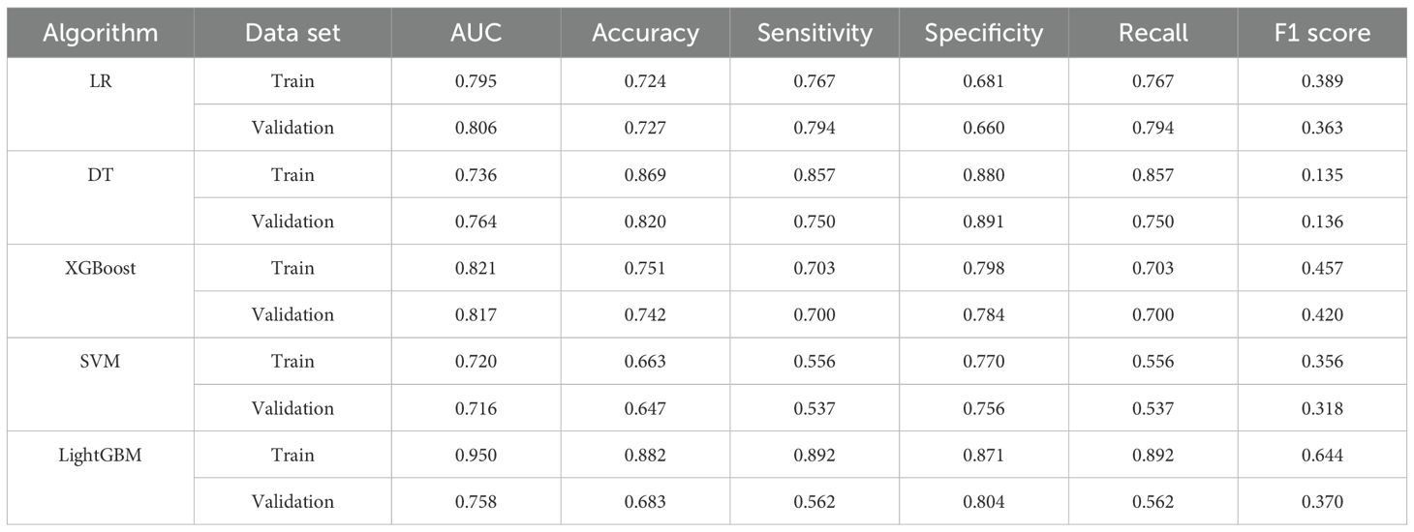Select LightGBM Train AUC value 0.950
This screenshot has height=532, width=1414.
pyautogui.click(x=476, y=455)
